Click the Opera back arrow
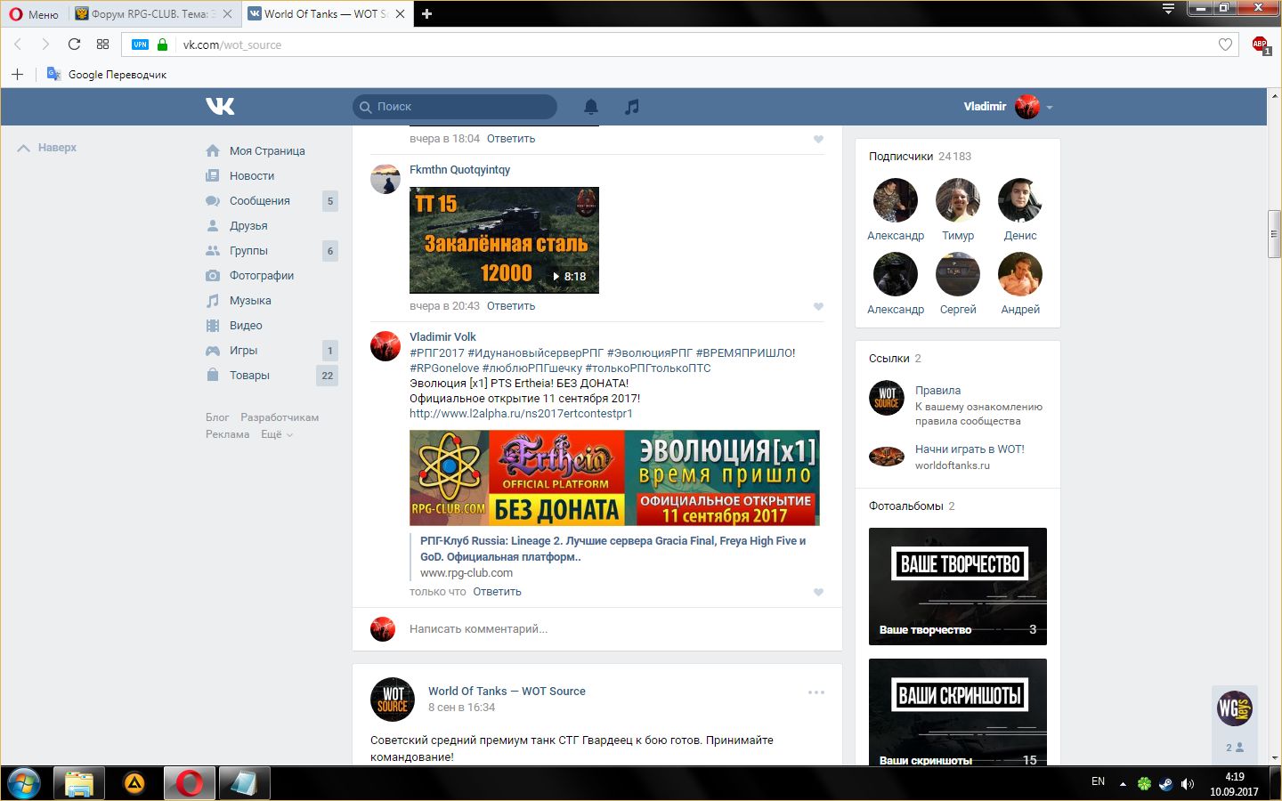 tap(18, 44)
